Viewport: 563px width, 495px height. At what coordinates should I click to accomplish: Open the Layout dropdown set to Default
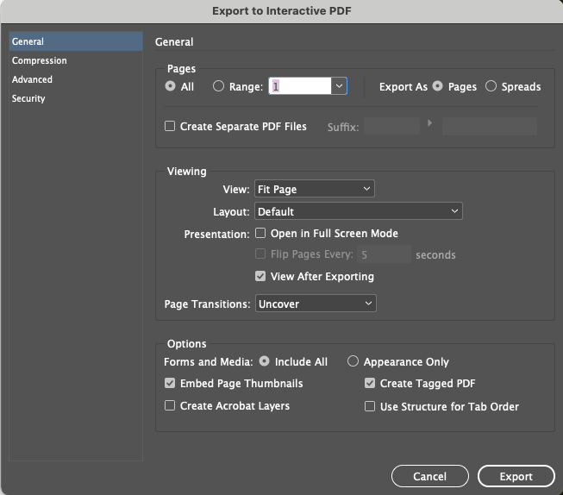click(359, 211)
